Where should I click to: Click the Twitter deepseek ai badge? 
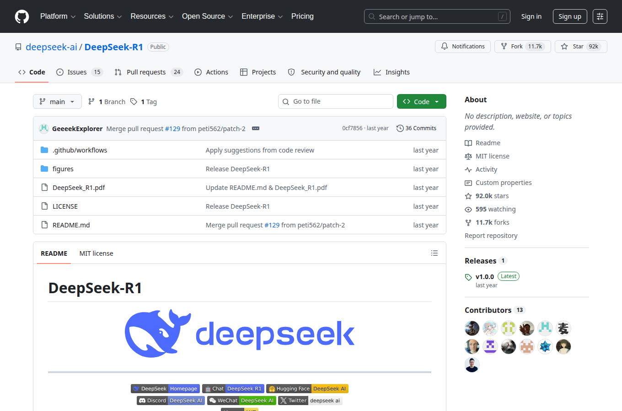(310, 400)
